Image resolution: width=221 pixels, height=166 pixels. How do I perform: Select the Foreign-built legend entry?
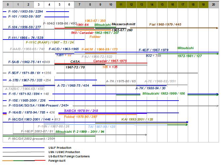57,161
